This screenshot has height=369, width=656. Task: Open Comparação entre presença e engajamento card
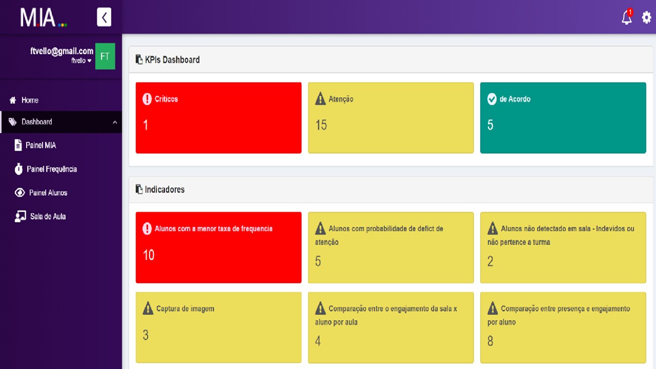[x=563, y=327]
